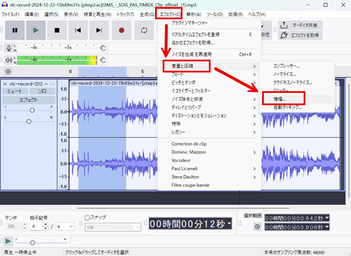Open the 生成(G) menu

(x=147, y=15)
